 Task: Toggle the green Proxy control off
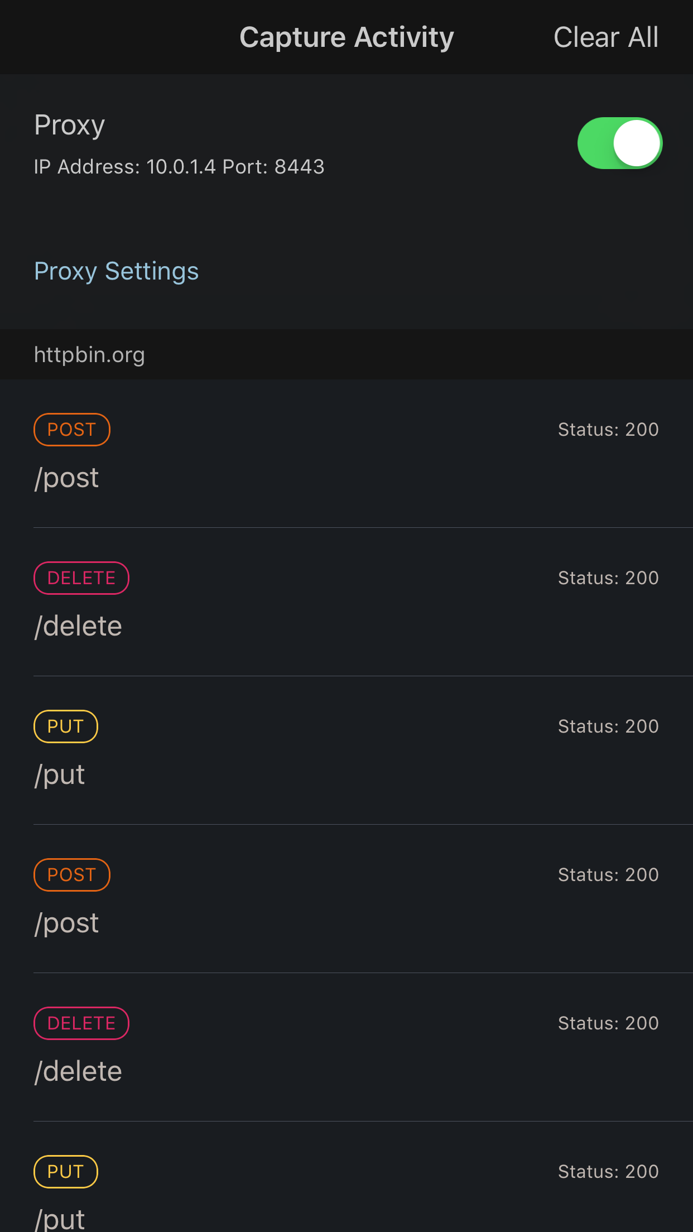coord(619,143)
